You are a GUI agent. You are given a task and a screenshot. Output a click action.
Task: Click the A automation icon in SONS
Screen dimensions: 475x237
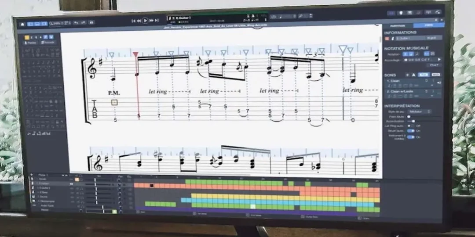(x=413, y=75)
